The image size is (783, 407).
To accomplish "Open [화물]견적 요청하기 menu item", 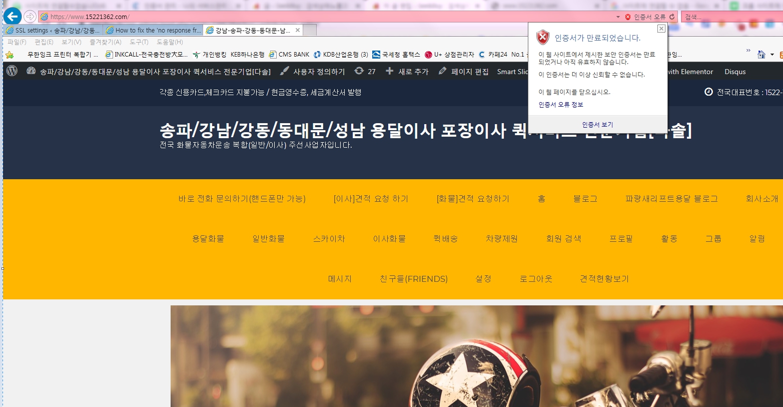I will 473,199.
